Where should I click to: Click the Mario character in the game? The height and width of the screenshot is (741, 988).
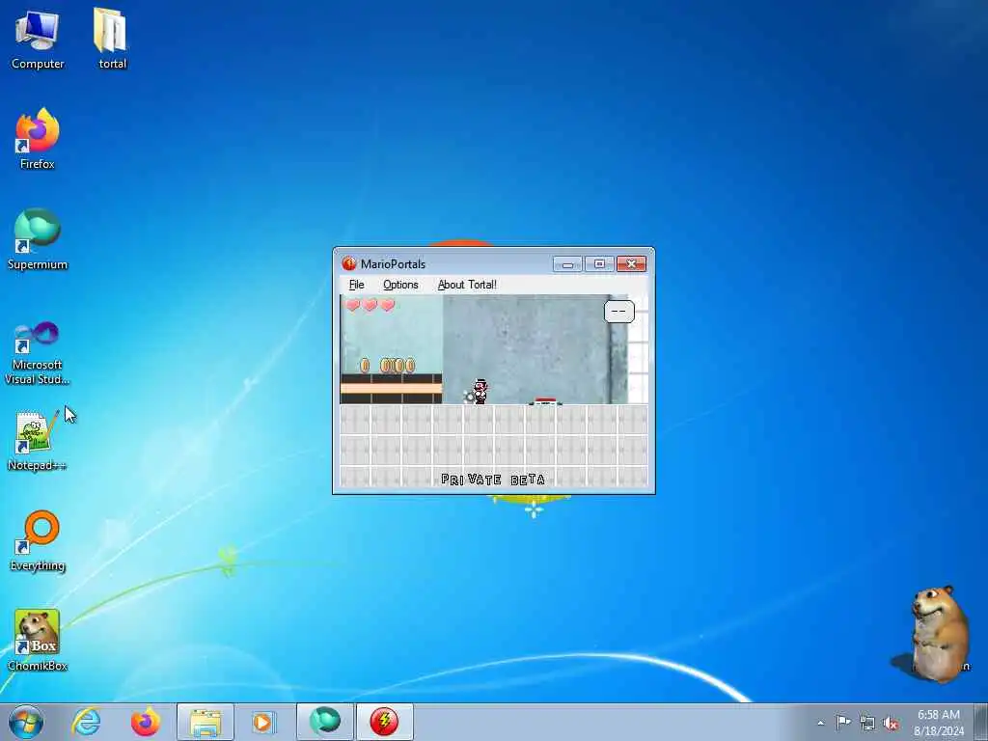click(480, 392)
